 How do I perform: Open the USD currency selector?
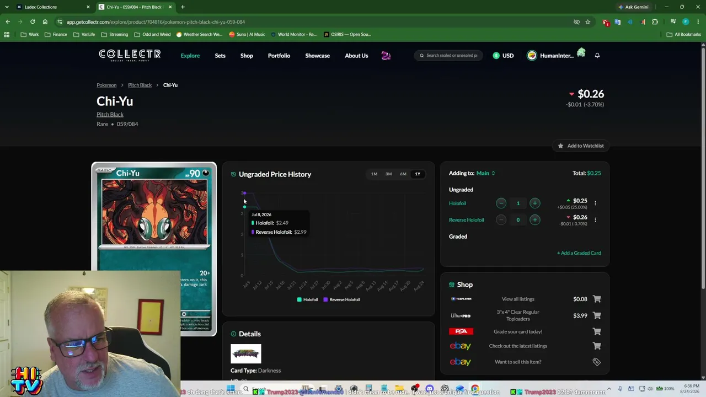click(503, 56)
